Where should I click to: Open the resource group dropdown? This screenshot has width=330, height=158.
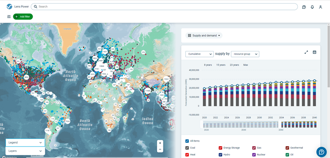[x=245, y=54]
